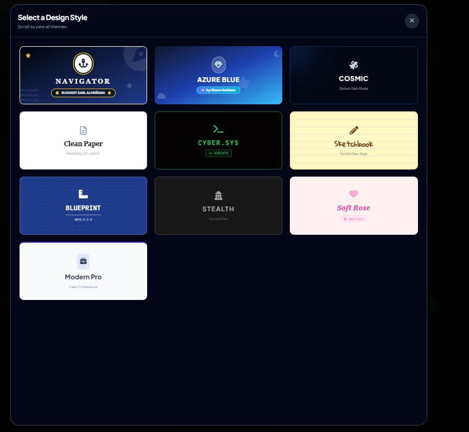The width and height of the screenshot is (469, 432).
Task: Click the Default Dark Mode subtitle
Action: (353, 89)
